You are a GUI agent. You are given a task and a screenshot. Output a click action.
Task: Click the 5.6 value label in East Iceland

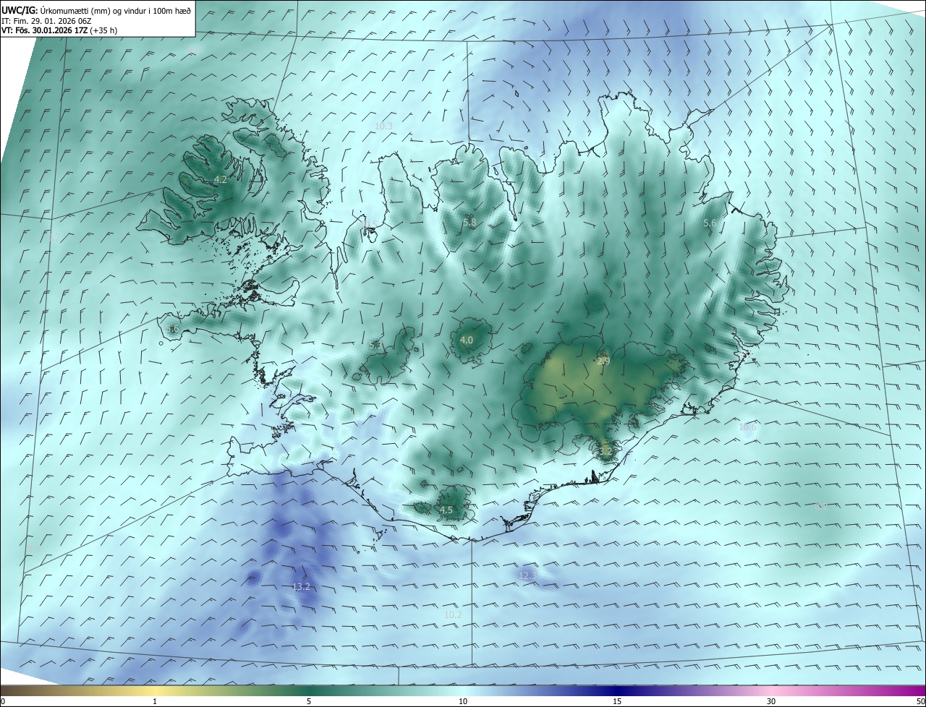tap(710, 223)
